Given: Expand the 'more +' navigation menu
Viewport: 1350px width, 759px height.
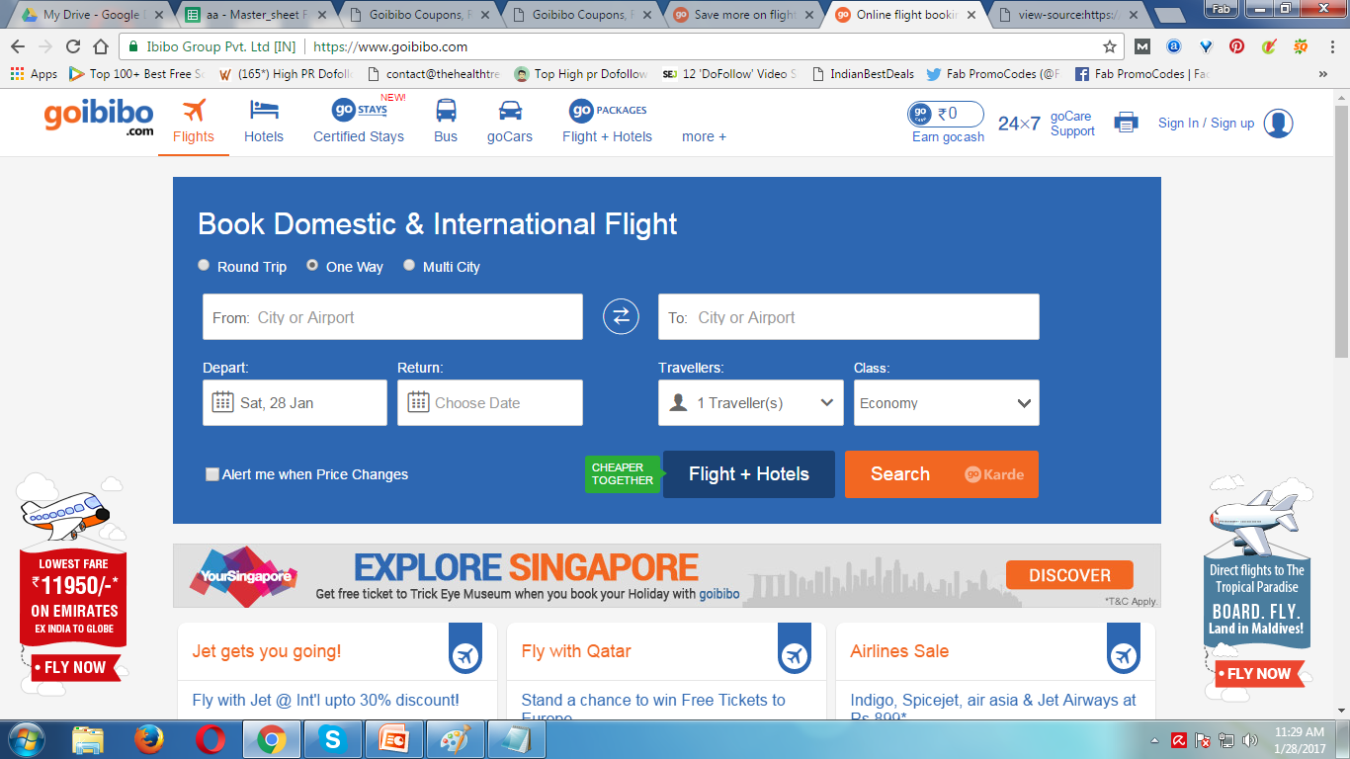Looking at the screenshot, I should point(704,136).
